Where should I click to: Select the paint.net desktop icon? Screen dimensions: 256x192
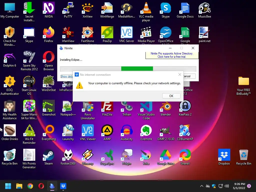204,34
